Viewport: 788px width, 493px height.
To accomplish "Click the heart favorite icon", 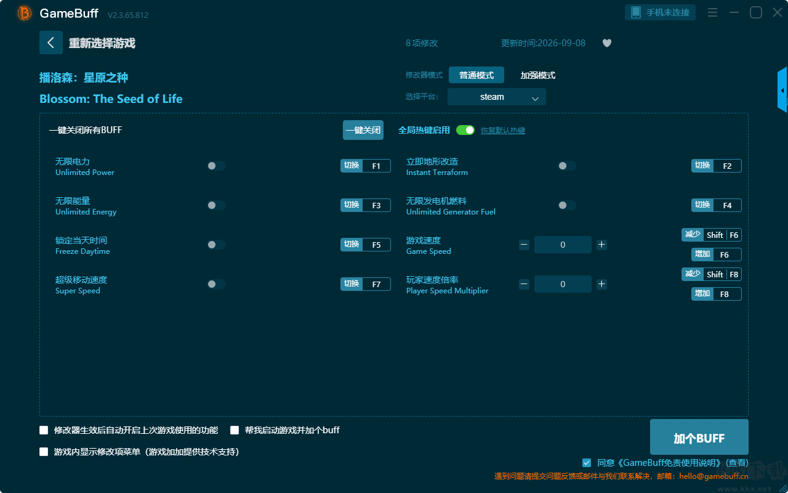I will (x=607, y=43).
